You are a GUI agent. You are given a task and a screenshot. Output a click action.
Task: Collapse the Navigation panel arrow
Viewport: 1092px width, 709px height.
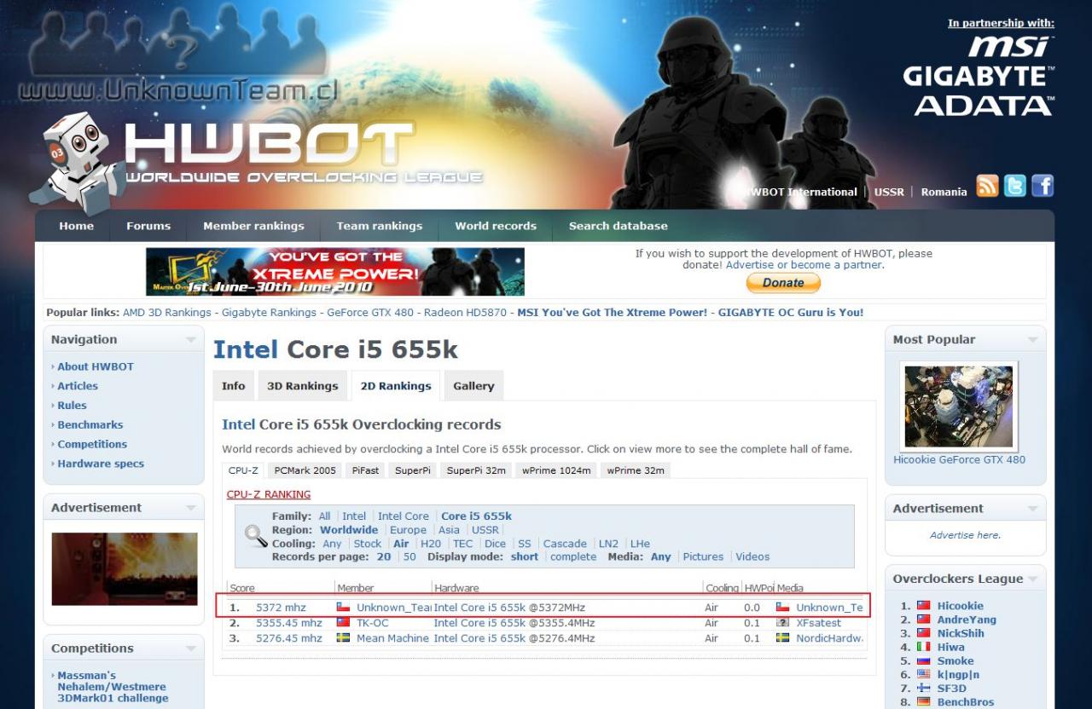(x=190, y=340)
